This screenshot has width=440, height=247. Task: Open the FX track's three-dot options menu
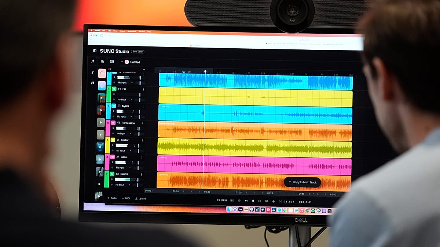pos(143,89)
